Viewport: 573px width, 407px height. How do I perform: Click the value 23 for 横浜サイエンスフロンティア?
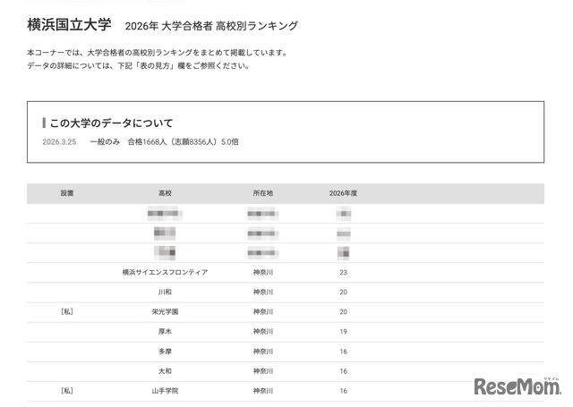point(343,272)
